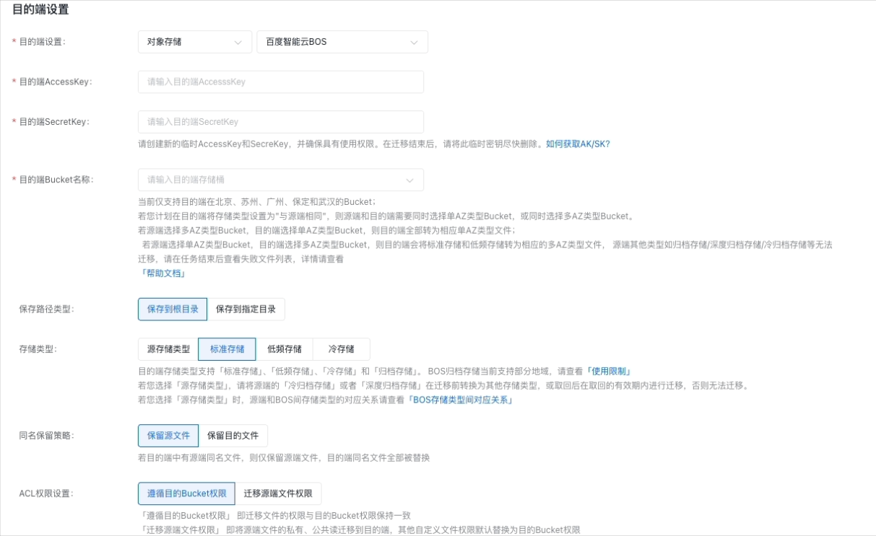Select 迁移源端文件权限 ACL option

pyautogui.click(x=278, y=493)
